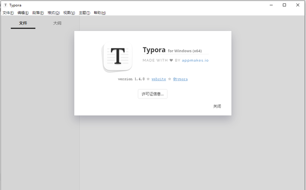Open the 文件(F) menu
Image resolution: width=306 pixels, height=190 pixels.
(8, 13)
